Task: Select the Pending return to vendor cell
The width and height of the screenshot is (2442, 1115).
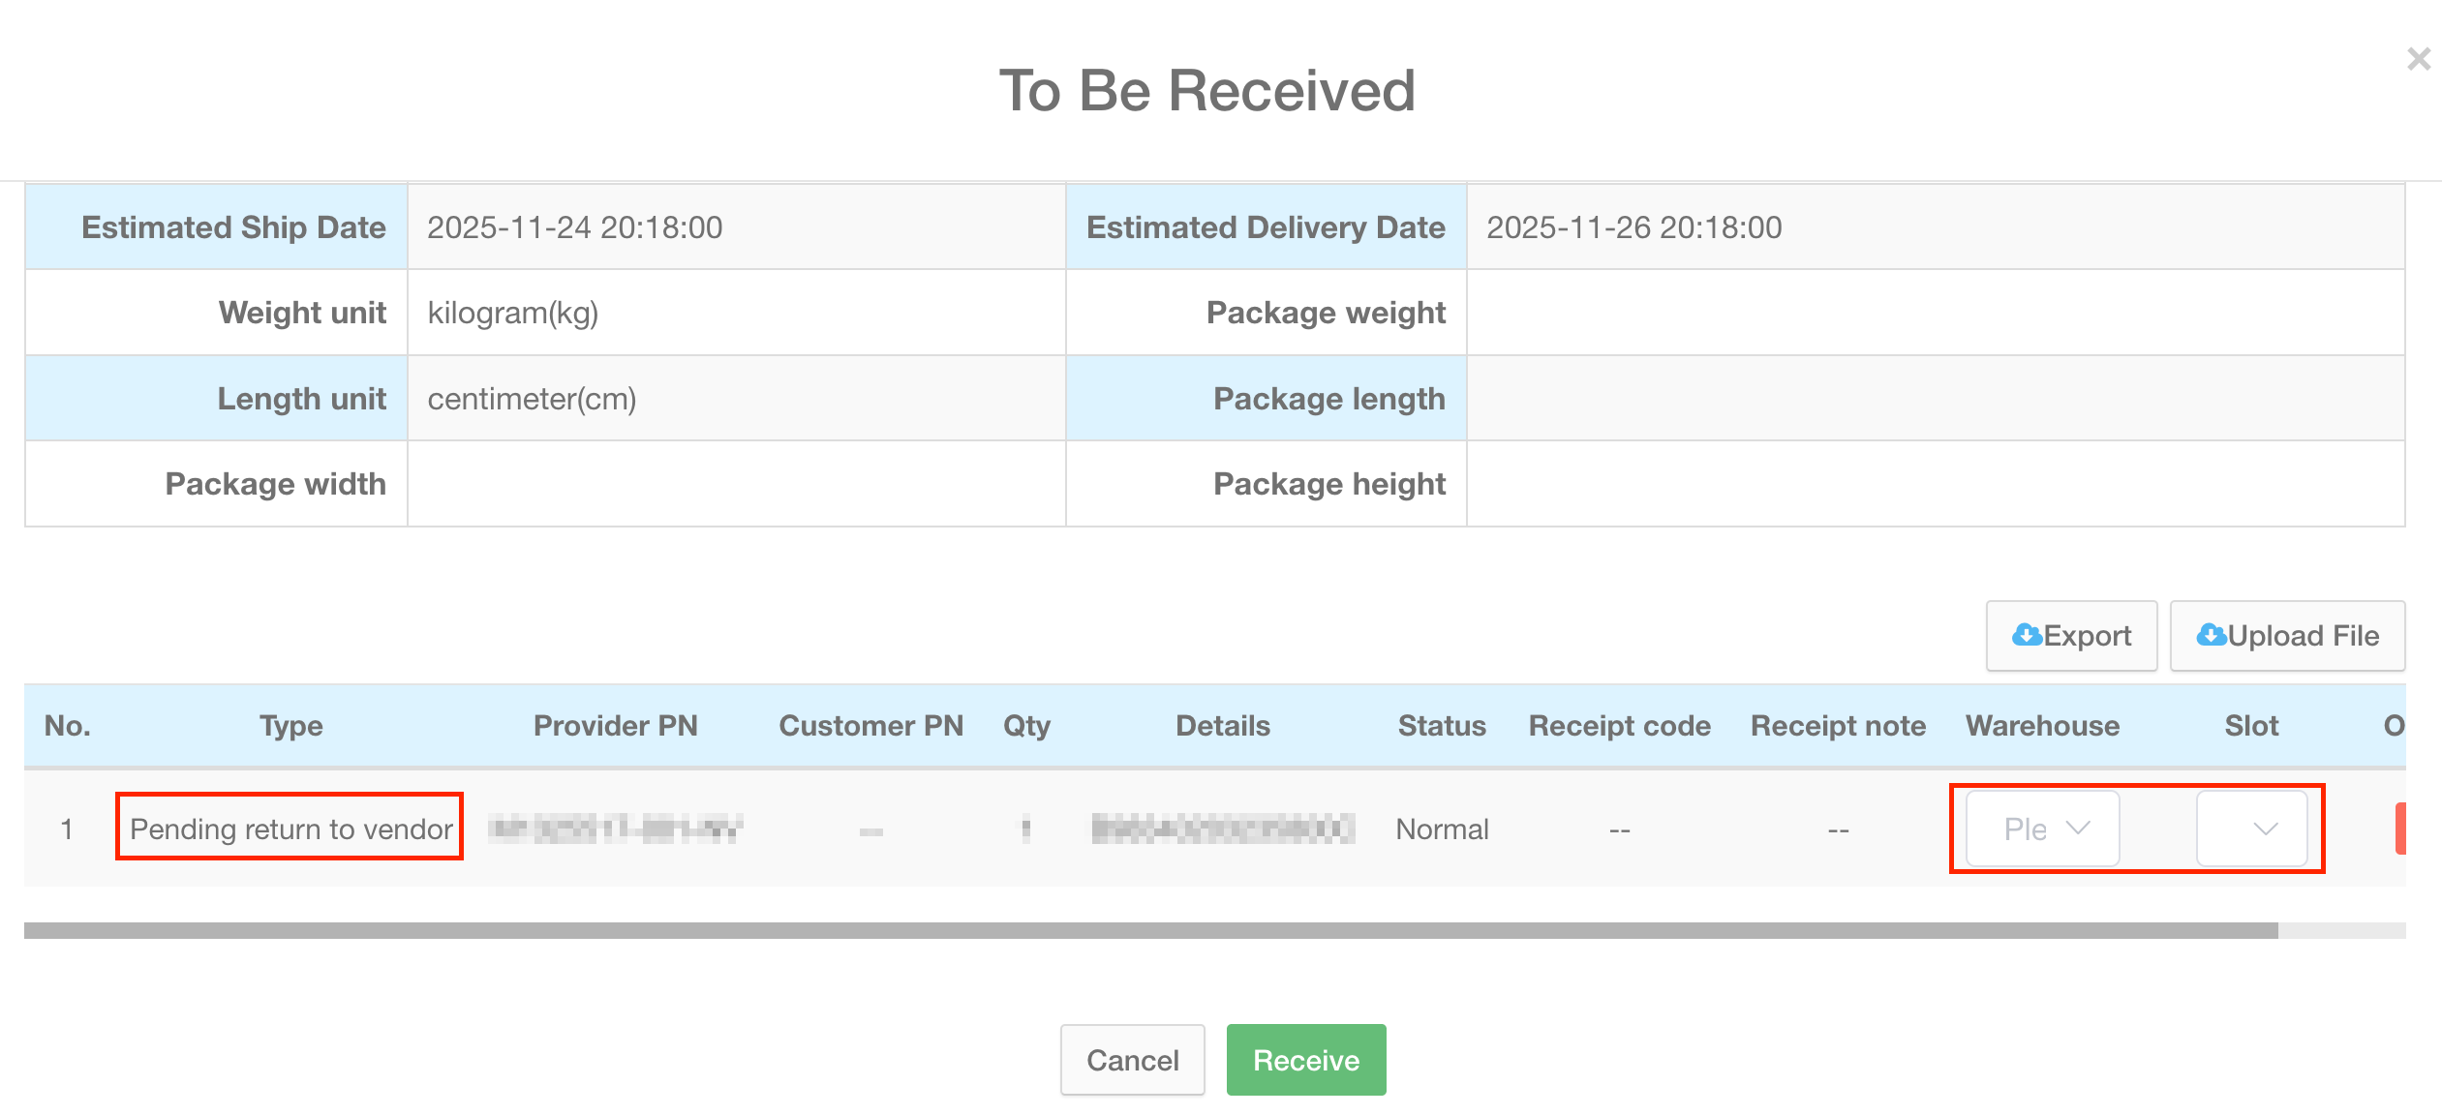Action: [290, 829]
